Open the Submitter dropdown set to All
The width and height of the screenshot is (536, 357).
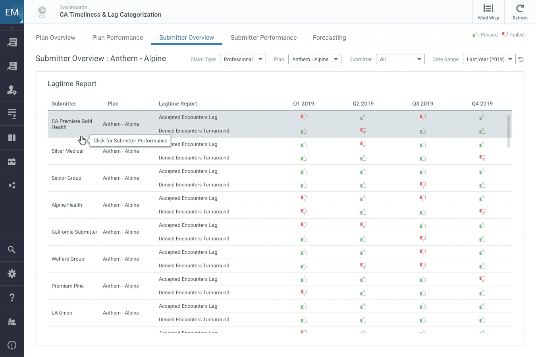[400, 59]
